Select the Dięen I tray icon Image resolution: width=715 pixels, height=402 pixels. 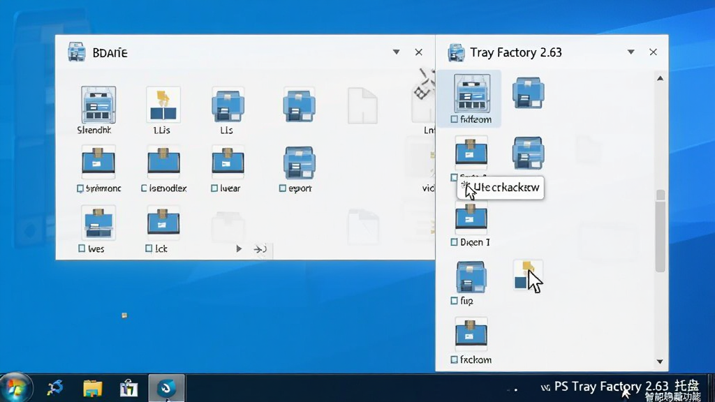pos(471,218)
